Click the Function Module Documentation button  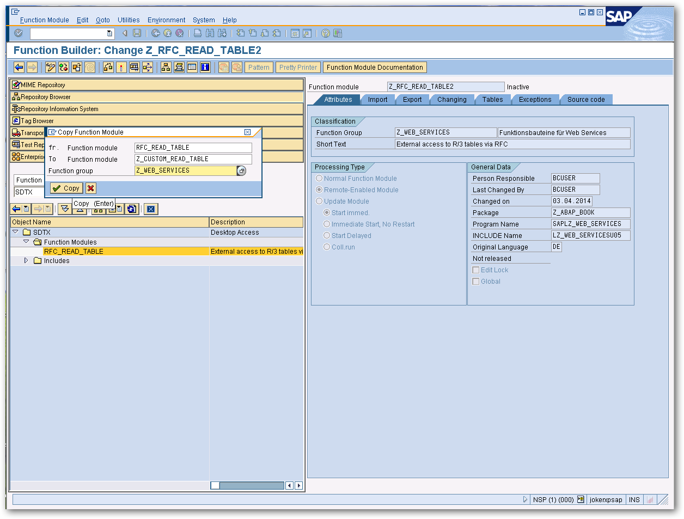click(375, 68)
